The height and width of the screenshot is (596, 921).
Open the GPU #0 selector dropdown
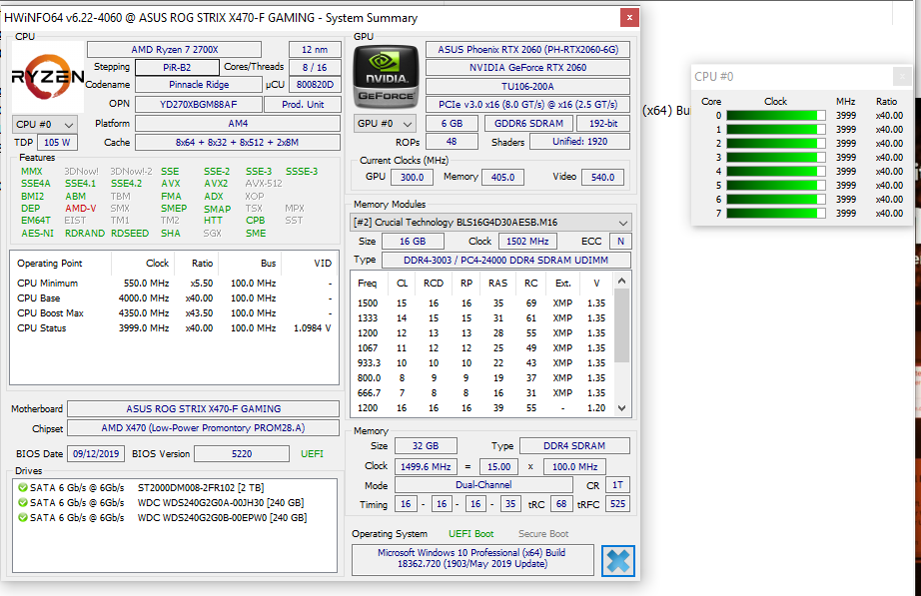386,124
